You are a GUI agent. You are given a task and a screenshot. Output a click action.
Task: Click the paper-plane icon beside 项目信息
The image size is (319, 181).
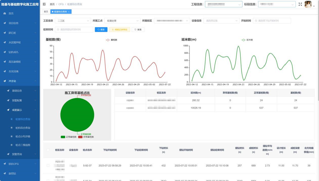point(5,23)
